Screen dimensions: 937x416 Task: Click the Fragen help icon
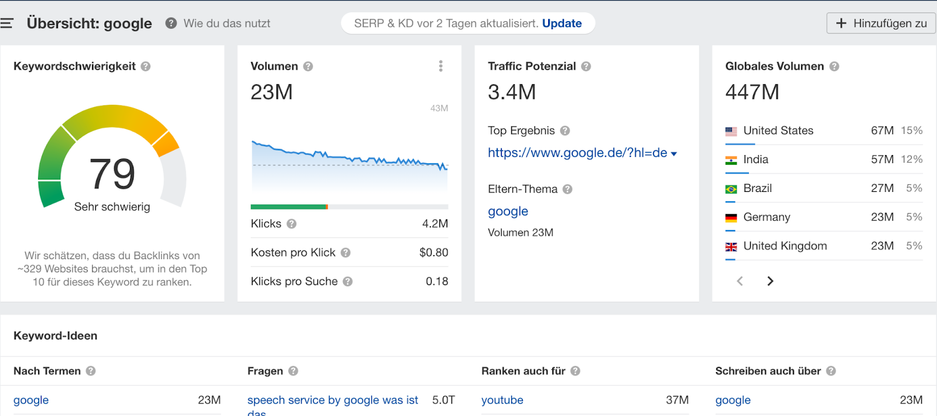pyautogui.click(x=293, y=371)
